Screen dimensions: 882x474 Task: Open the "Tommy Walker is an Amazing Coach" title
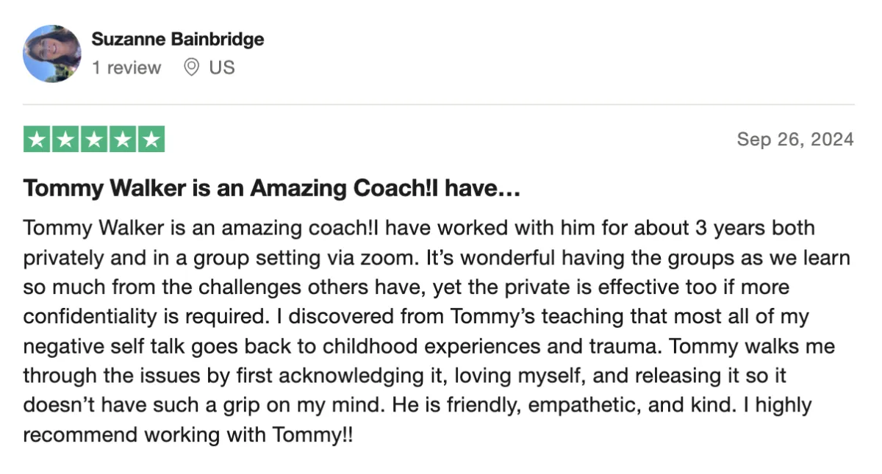click(272, 189)
